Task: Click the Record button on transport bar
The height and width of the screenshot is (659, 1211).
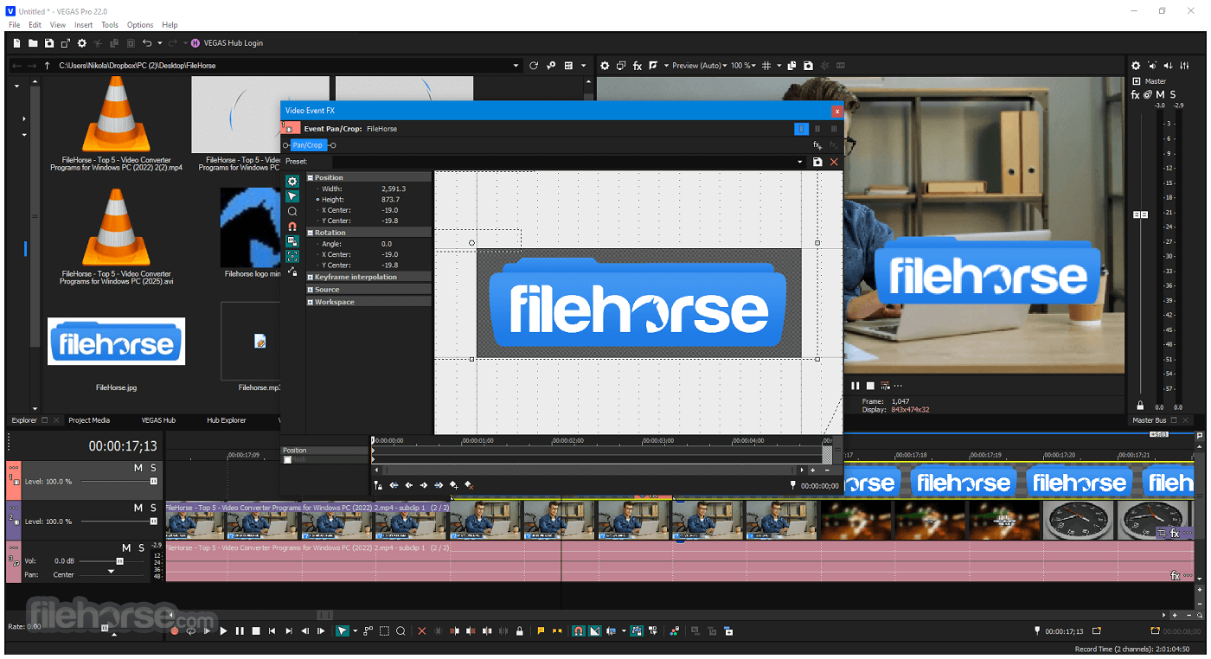Action: [x=174, y=631]
